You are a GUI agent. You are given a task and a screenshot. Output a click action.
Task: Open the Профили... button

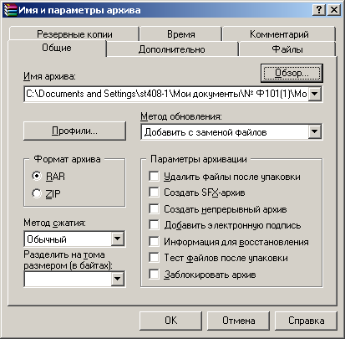pyautogui.click(x=74, y=131)
